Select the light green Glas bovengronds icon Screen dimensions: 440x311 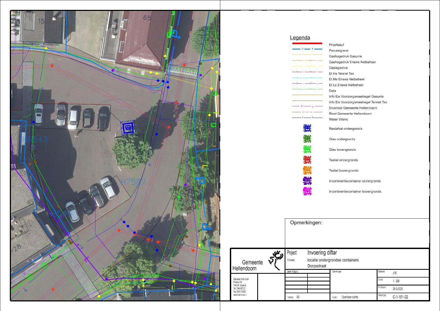point(307,149)
